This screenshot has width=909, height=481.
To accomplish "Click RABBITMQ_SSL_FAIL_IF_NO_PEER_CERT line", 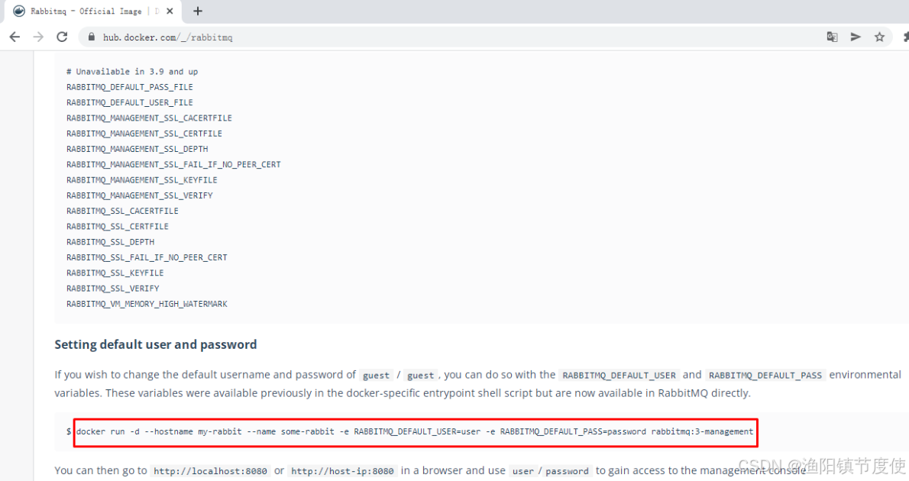I will [147, 257].
